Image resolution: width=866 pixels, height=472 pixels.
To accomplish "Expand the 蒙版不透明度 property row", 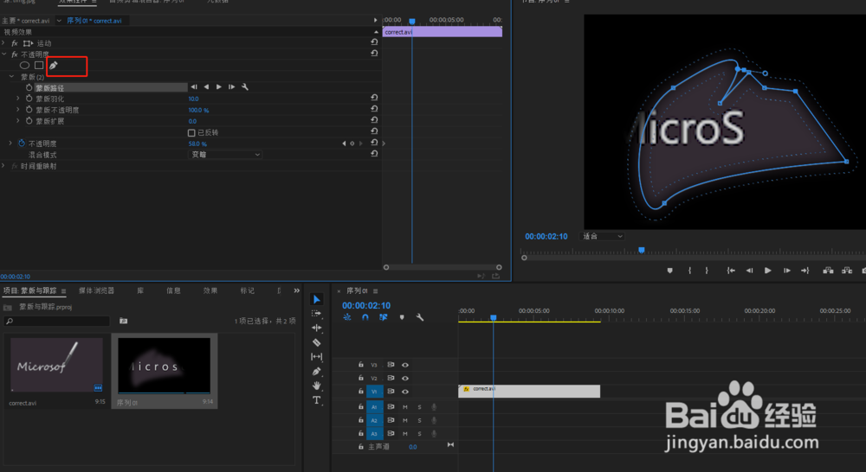I will [x=17, y=110].
